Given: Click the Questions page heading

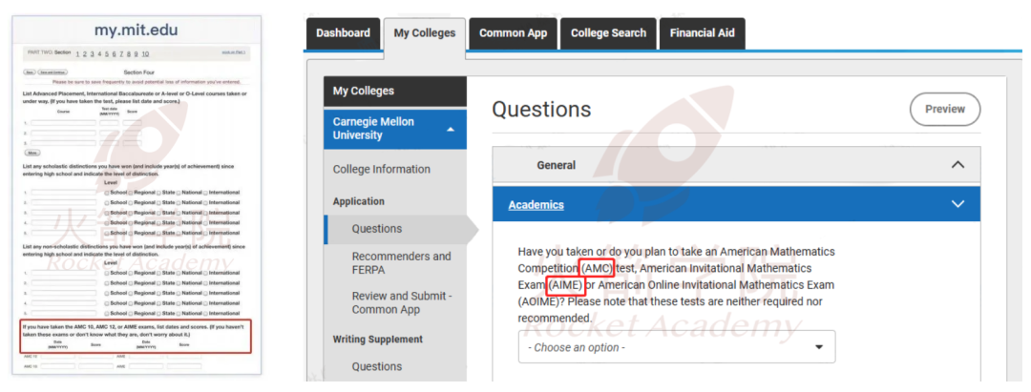Looking at the screenshot, I should 541,109.
